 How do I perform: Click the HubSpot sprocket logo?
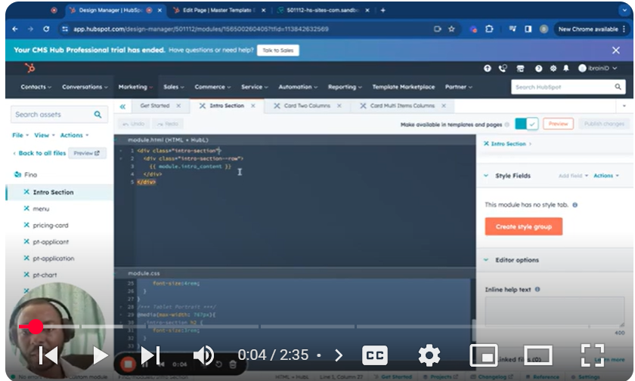(30, 69)
